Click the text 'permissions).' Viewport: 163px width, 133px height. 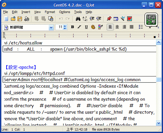coord(58,106)
